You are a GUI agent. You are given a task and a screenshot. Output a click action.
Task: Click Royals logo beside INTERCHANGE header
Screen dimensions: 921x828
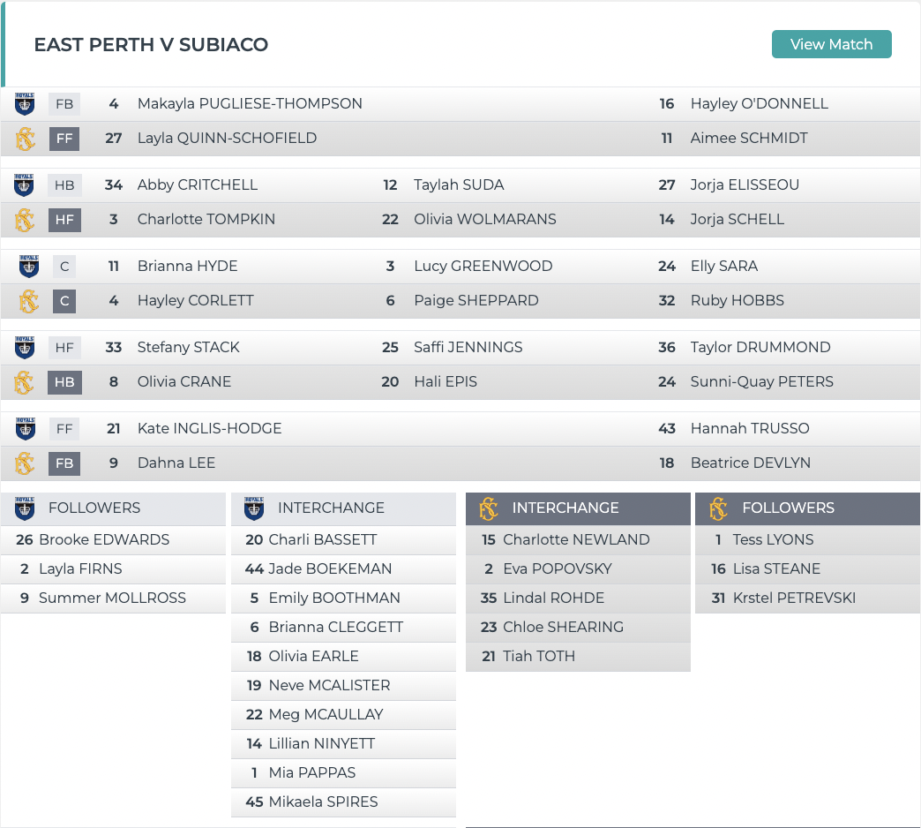click(254, 508)
